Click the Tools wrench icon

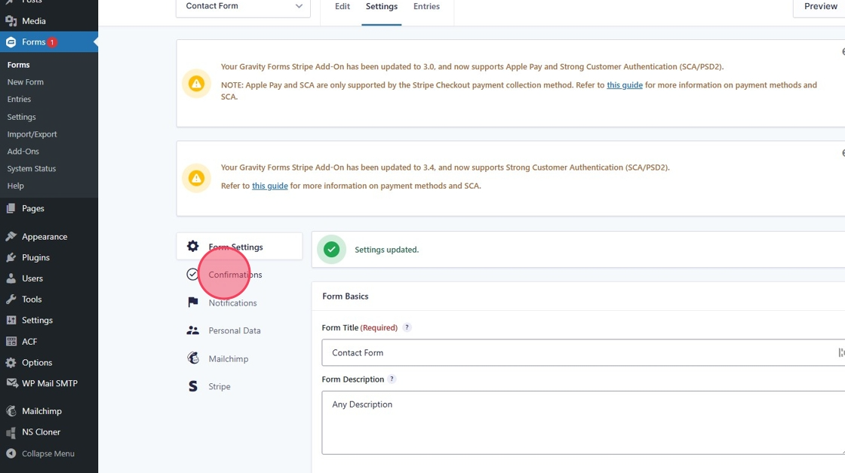coord(11,299)
